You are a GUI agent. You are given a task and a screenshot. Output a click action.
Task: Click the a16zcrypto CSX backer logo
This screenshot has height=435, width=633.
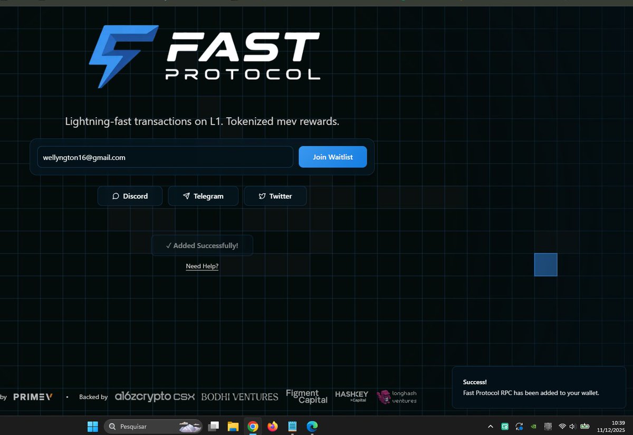point(155,396)
